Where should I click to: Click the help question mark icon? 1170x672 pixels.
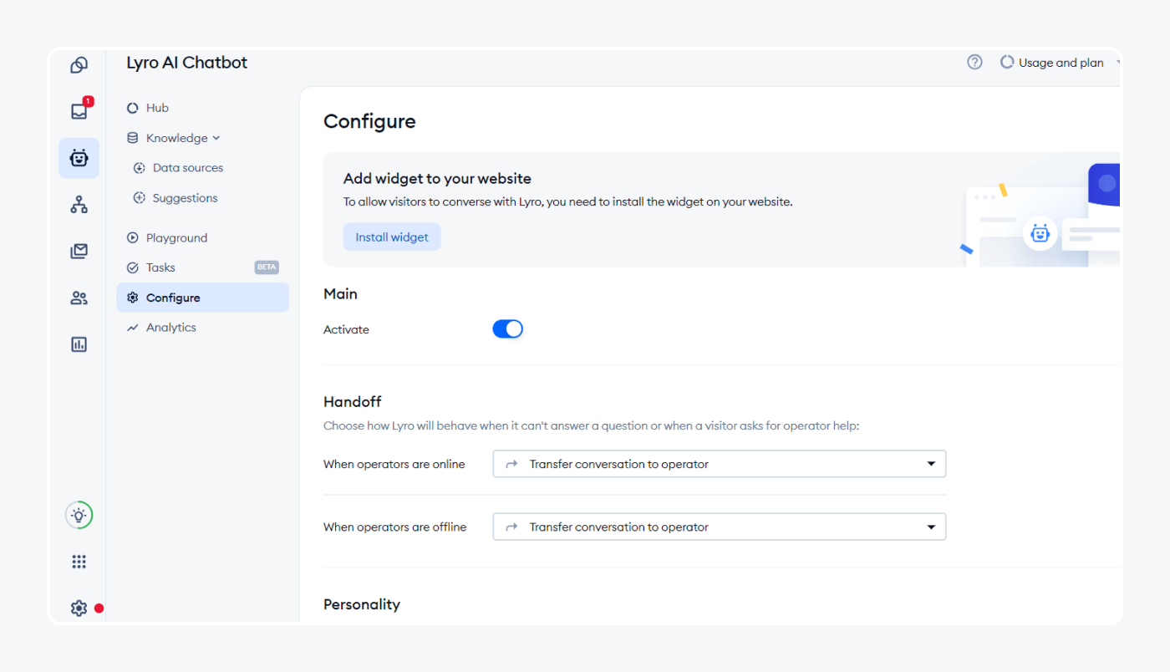[974, 62]
